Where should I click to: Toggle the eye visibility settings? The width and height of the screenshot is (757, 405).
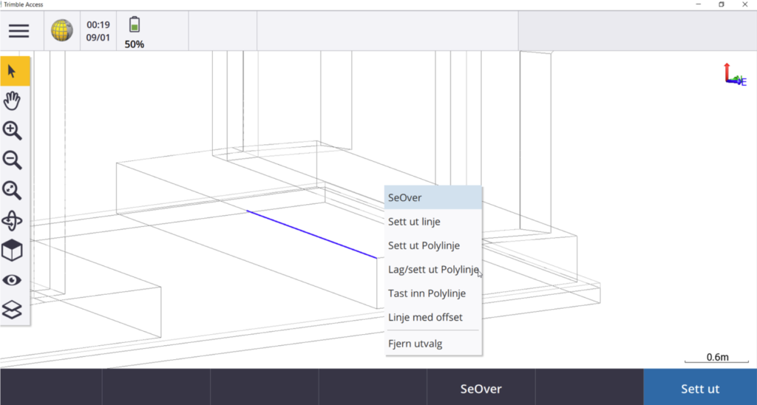(13, 280)
